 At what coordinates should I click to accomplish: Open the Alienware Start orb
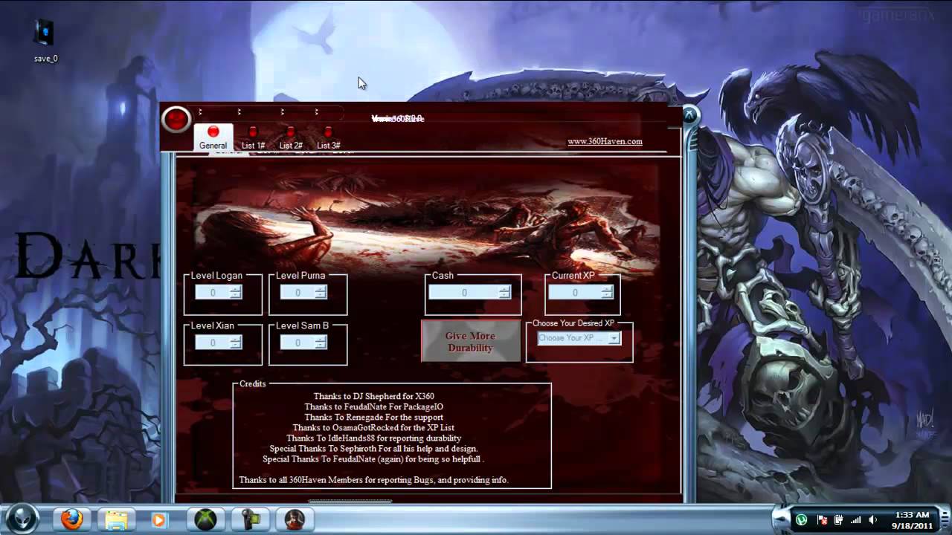click(x=22, y=519)
